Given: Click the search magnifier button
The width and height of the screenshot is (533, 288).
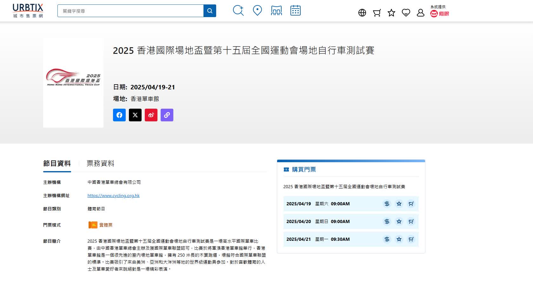Looking at the screenshot, I should pyautogui.click(x=210, y=11).
